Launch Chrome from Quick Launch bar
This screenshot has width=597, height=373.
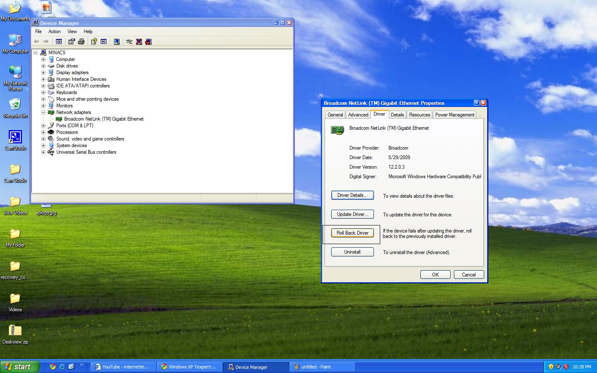tap(53, 367)
